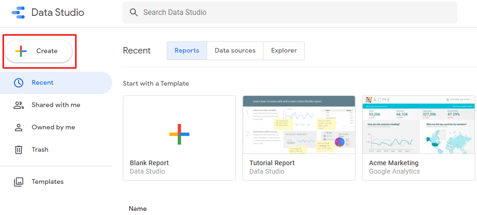This screenshot has width=477, height=215.
Task: Switch to the Reports tab
Action: (x=187, y=51)
